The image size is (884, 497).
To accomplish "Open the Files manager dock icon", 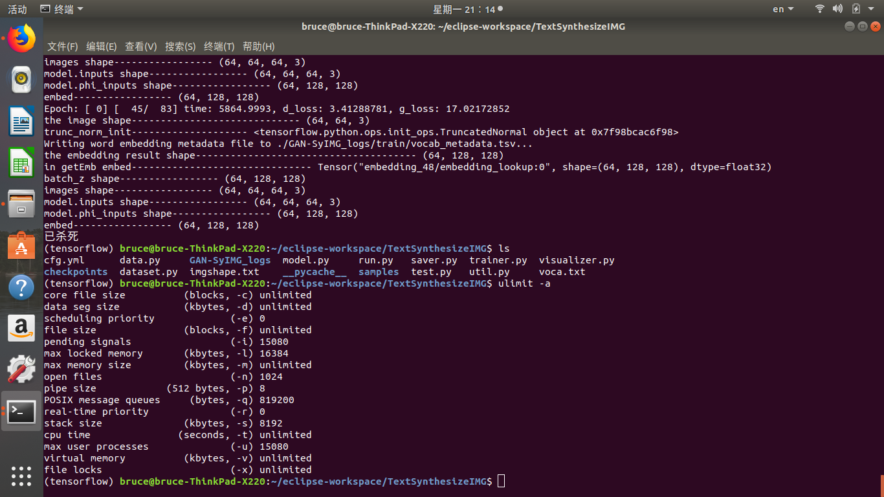I will (x=21, y=204).
